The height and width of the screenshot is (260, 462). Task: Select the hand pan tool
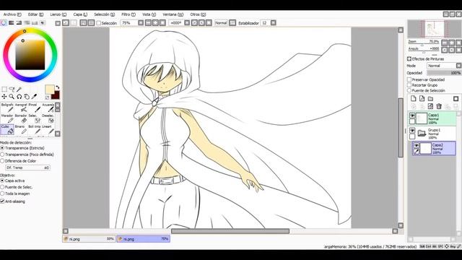tap(27, 96)
